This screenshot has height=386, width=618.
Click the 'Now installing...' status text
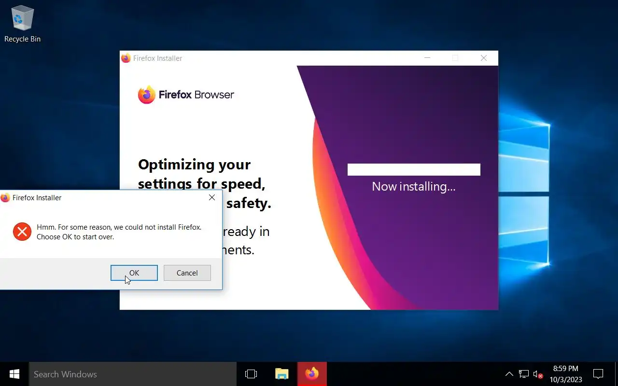coord(414,187)
